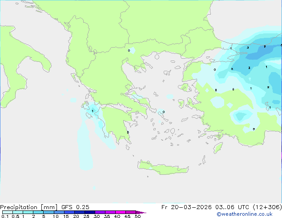Image resolution: width=282 pixels, height=218 pixels.
Task: Click the 25–30 mm dark navy legend box
Action: coord(90,212)
